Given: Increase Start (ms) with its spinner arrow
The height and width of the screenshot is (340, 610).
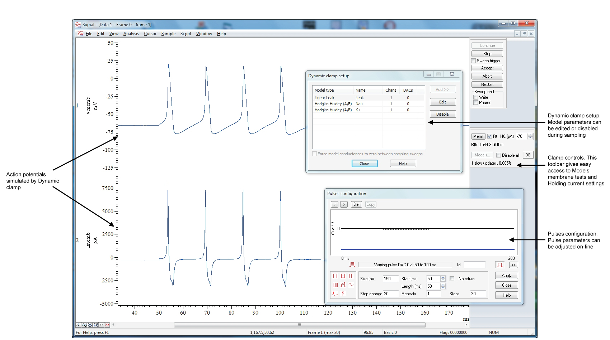Looking at the screenshot, I should (444, 277).
